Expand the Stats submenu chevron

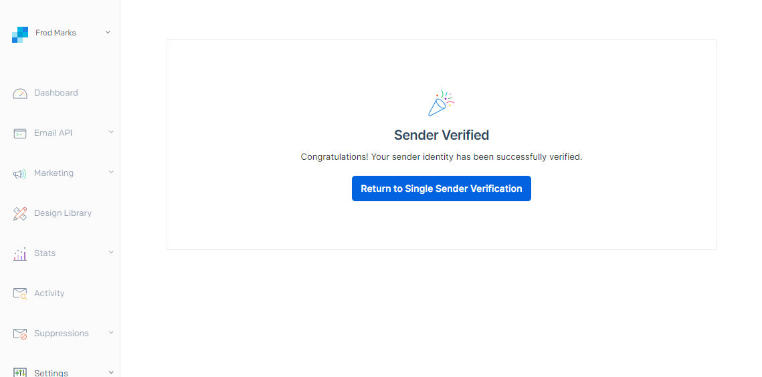coord(111,252)
